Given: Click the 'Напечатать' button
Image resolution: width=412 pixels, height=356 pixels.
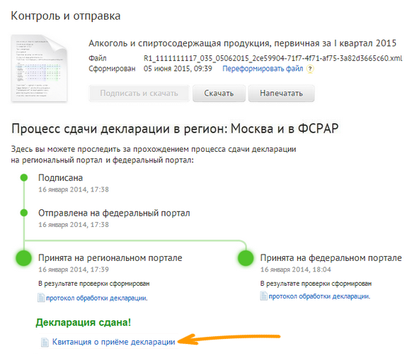Looking at the screenshot, I should pos(282,93).
